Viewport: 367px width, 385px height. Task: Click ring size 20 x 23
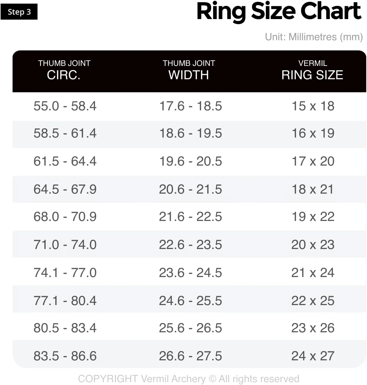point(313,245)
